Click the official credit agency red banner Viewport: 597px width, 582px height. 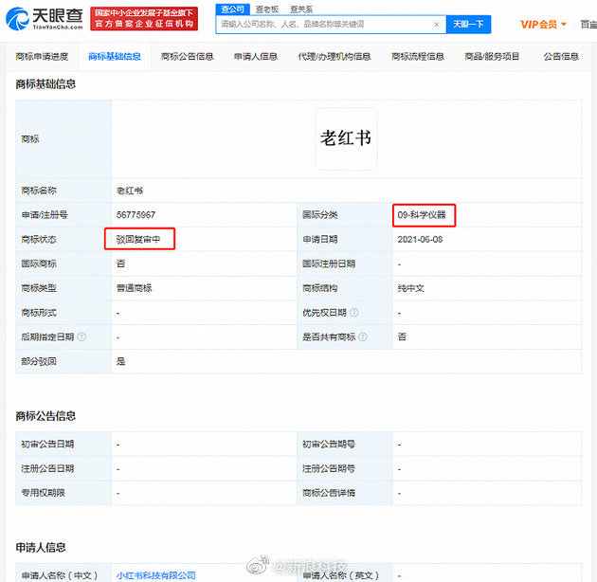tap(144, 18)
